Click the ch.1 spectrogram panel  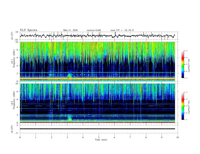(x=97, y=61)
